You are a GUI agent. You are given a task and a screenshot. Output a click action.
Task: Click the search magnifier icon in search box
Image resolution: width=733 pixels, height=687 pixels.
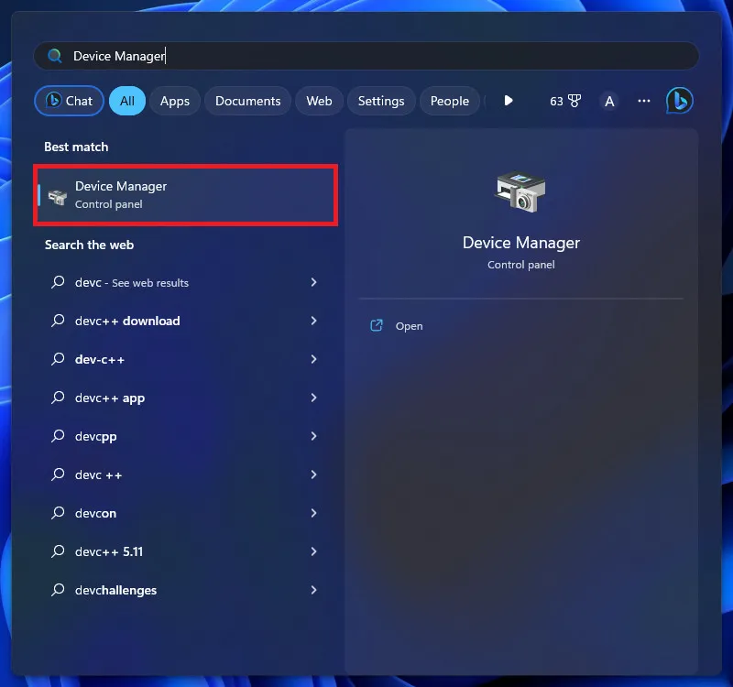pyautogui.click(x=55, y=56)
